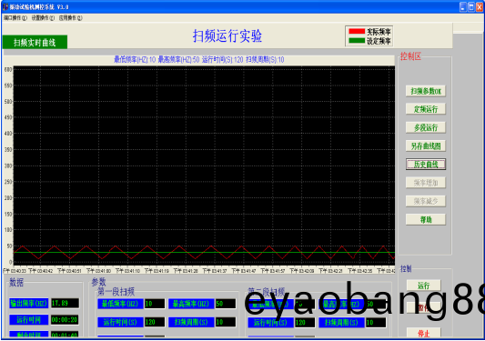The height and width of the screenshot is (341, 485).
Task: Click the green 设定频率 legend swatch
Action: point(357,41)
